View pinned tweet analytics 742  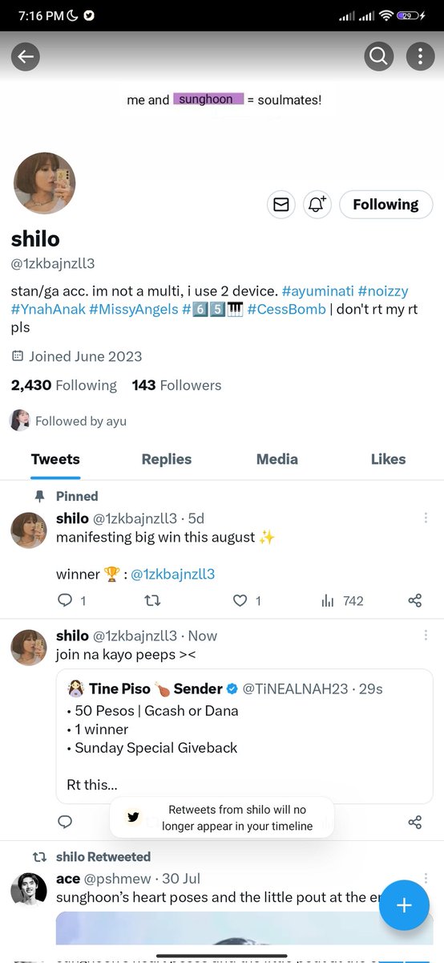(x=342, y=600)
